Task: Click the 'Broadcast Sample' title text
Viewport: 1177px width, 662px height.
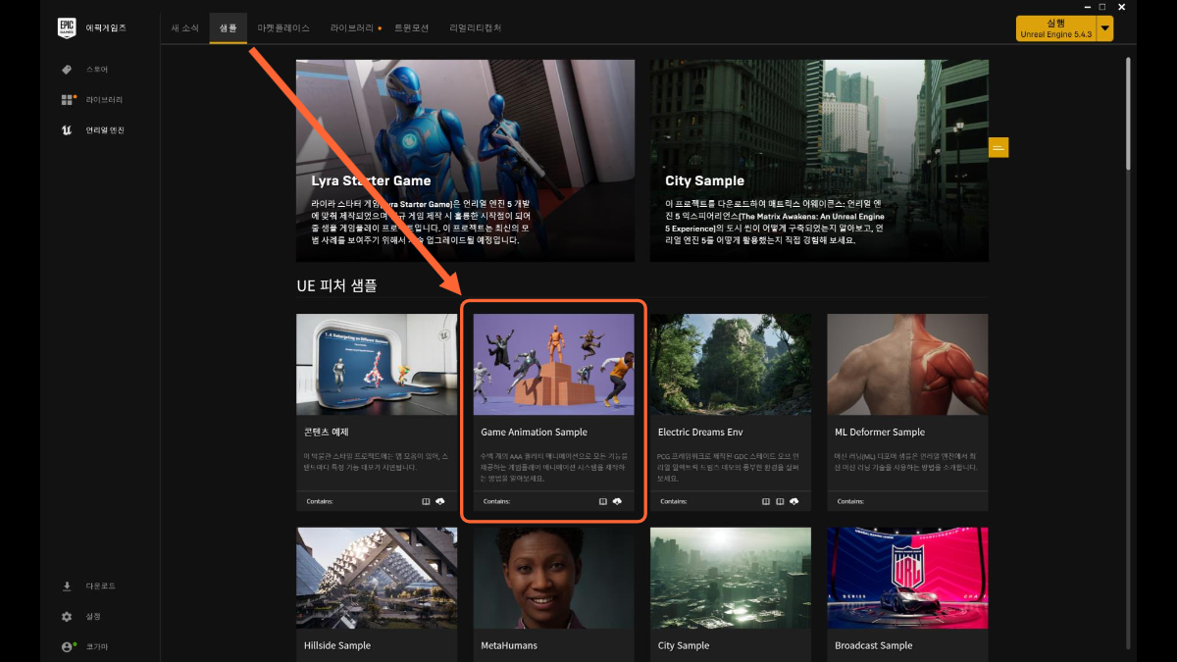Action: [874, 645]
